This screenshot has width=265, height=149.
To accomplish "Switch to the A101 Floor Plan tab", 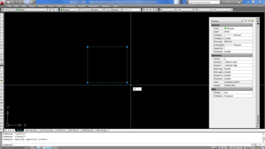I will tap(47, 130).
